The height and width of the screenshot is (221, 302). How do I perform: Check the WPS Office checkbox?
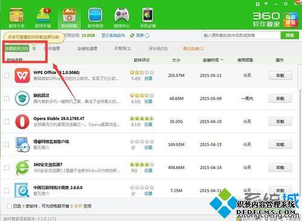pos(7,76)
